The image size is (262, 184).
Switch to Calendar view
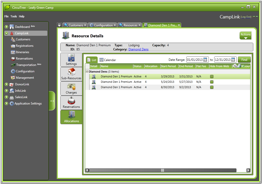click(108, 60)
